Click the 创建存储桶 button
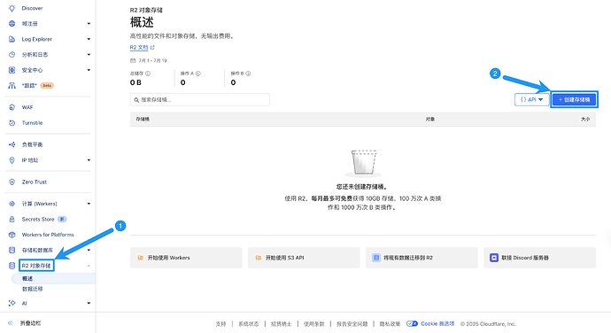 pos(574,99)
